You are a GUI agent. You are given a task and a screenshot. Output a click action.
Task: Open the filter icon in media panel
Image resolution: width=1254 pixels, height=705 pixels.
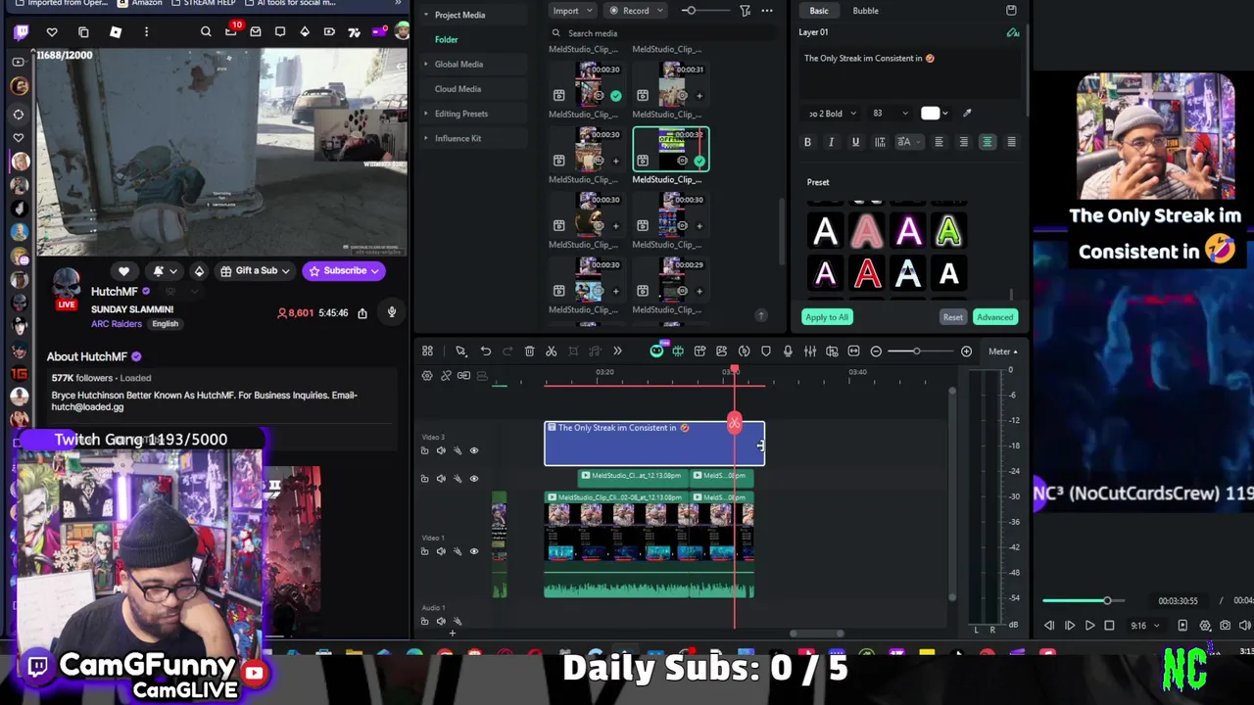[x=745, y=11]
